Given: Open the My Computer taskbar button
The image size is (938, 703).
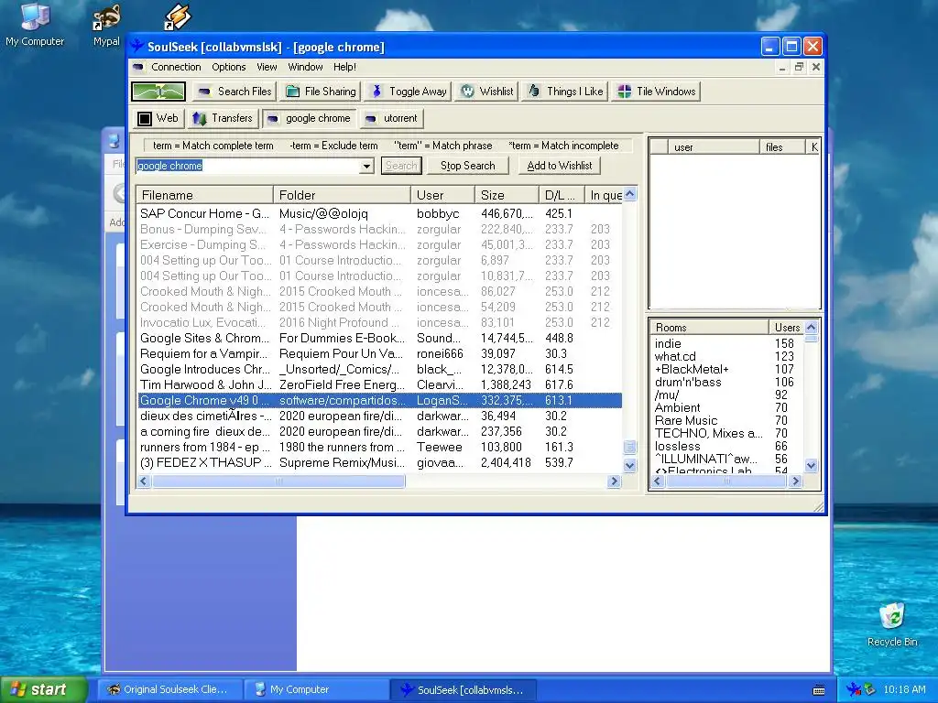Looking at the screenshot, I should pyautogui.click(x=317, y=689).
